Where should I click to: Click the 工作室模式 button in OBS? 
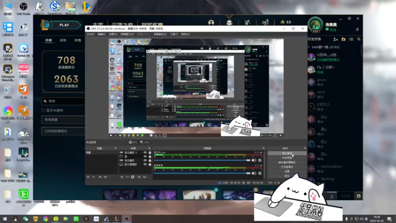pos(287,167)
